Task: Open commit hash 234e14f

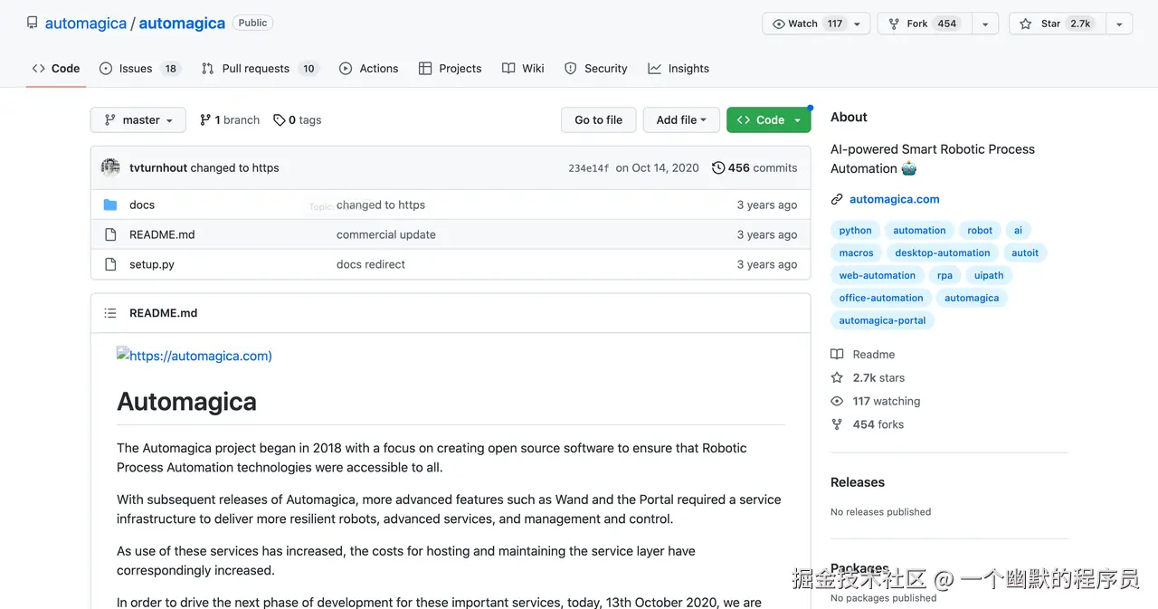Action: (x=589, y=168)
